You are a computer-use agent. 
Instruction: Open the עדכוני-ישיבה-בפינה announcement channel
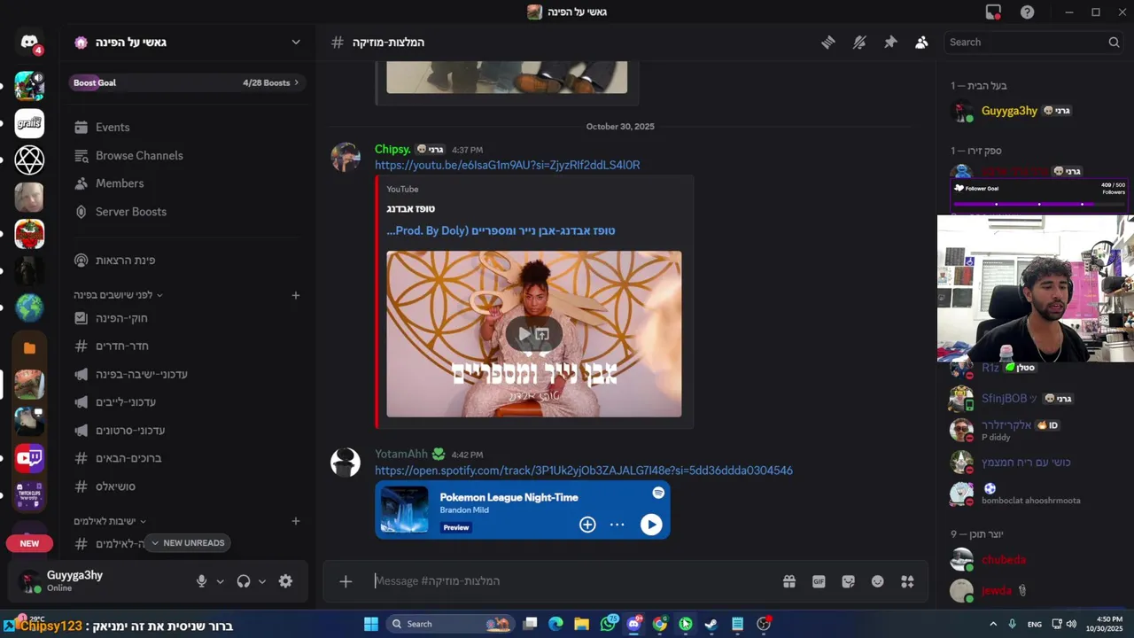click(188, 374)
